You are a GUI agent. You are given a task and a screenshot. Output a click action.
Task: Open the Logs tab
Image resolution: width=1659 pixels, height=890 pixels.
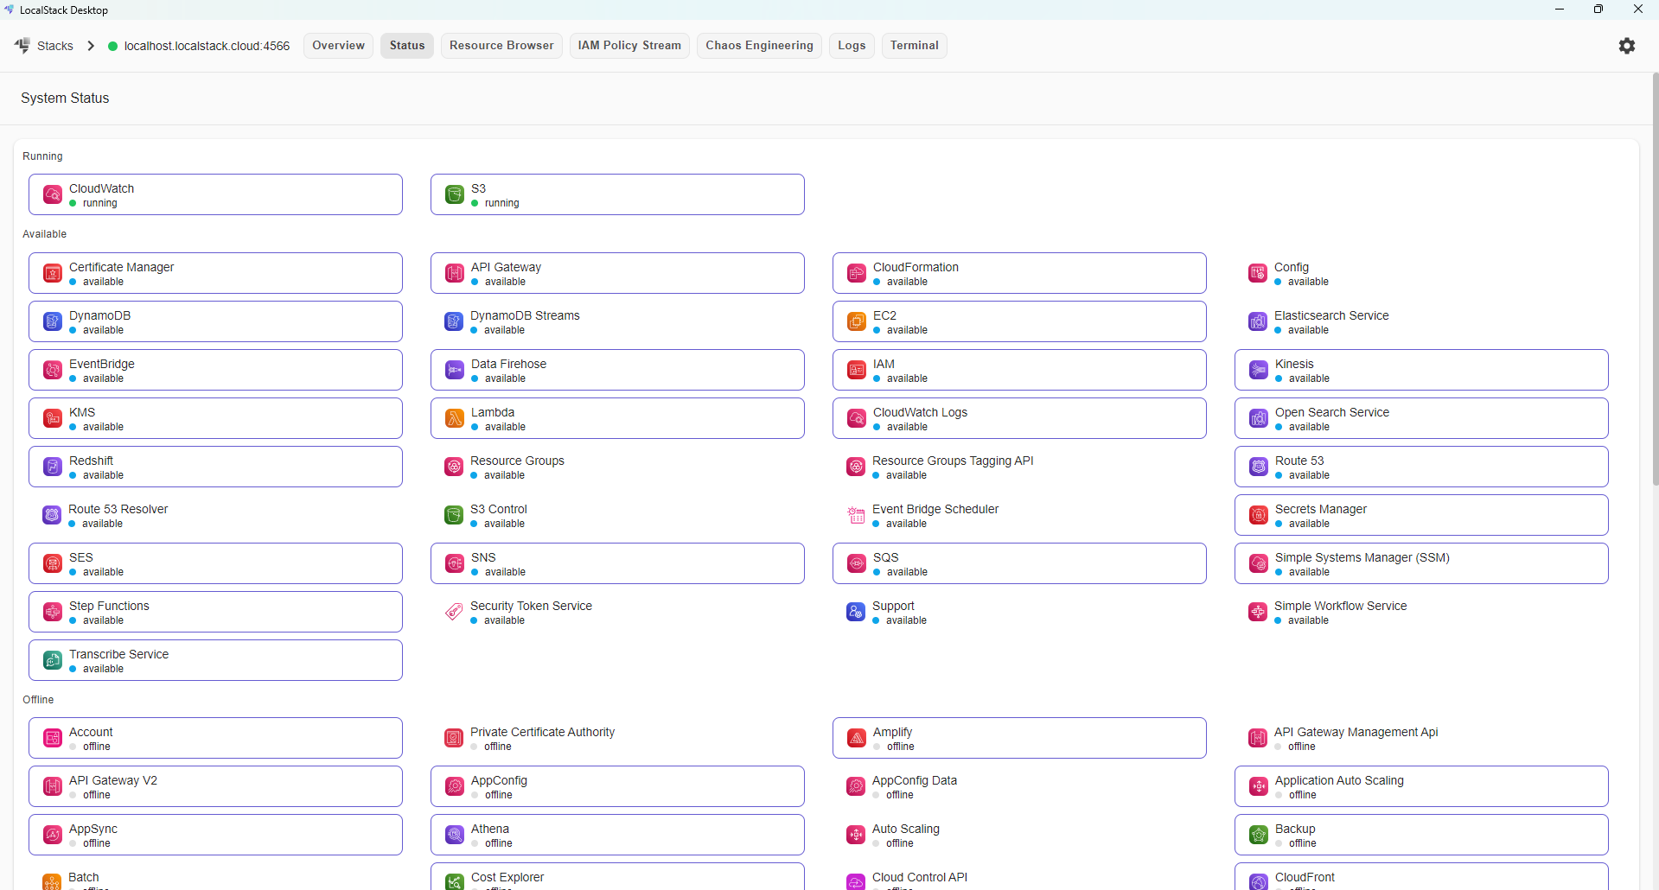coord(852,46)
